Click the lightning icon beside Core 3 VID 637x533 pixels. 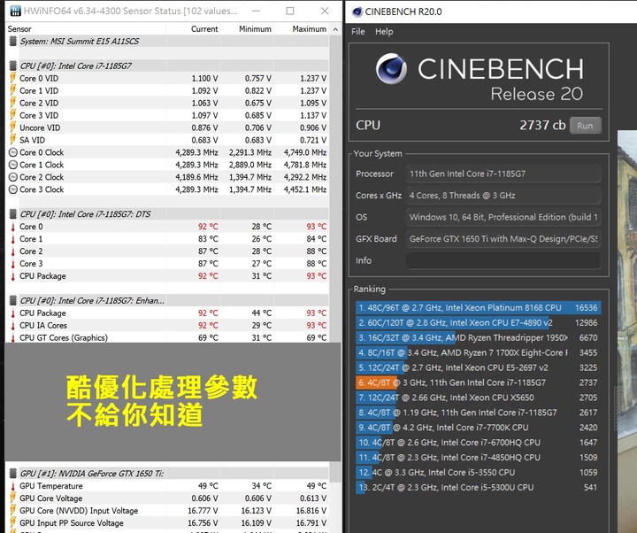point(13,115)
